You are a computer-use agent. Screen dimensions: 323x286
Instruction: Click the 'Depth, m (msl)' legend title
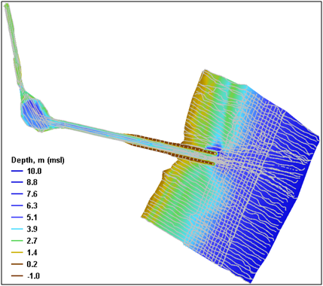click(38, 160)
